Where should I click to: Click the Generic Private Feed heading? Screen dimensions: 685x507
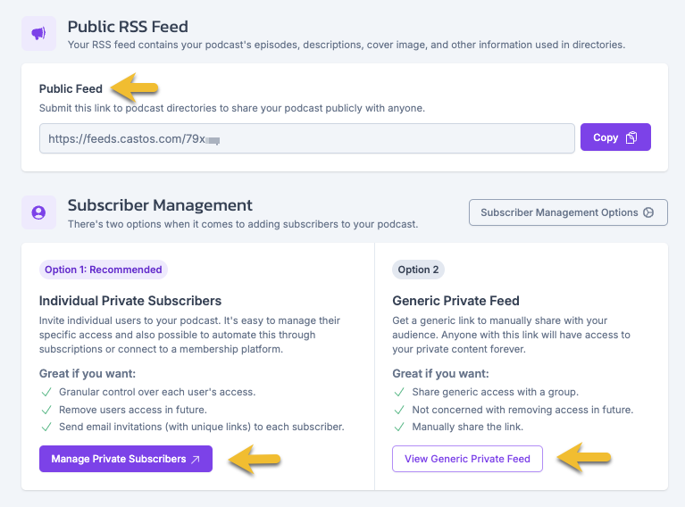tap(455, 301)
